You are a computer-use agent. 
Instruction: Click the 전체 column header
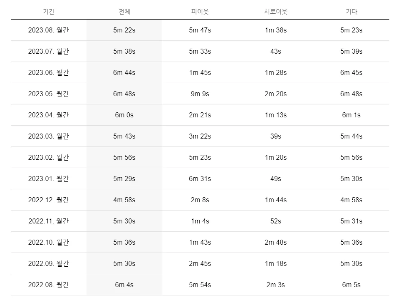coord(124,12)
